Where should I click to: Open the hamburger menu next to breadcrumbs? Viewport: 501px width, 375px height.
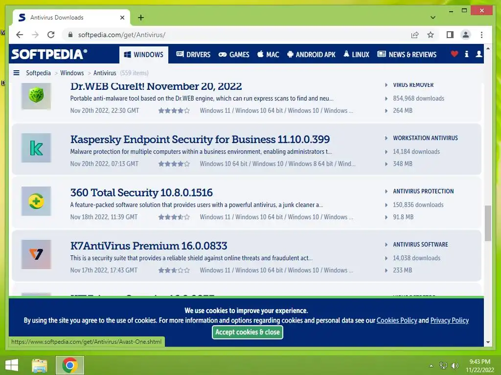coord(16,73)
